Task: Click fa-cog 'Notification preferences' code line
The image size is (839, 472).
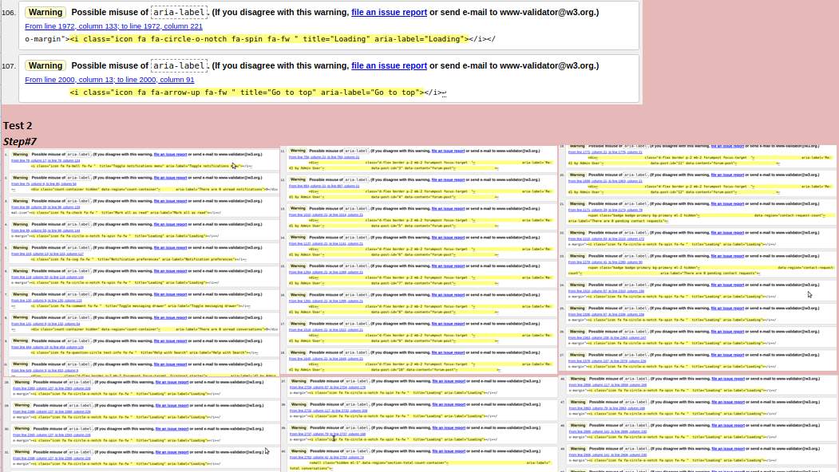Action: coord(137,259)
